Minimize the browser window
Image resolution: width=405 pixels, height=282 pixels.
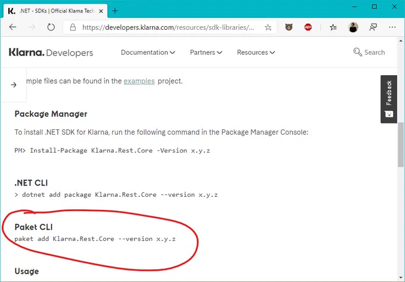click(x=354, y=7)
